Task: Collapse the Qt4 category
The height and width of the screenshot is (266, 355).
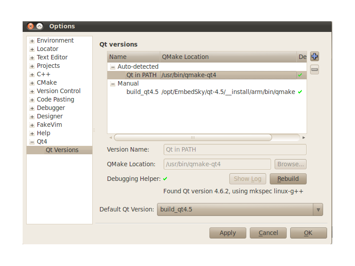Action: point(32,142)
